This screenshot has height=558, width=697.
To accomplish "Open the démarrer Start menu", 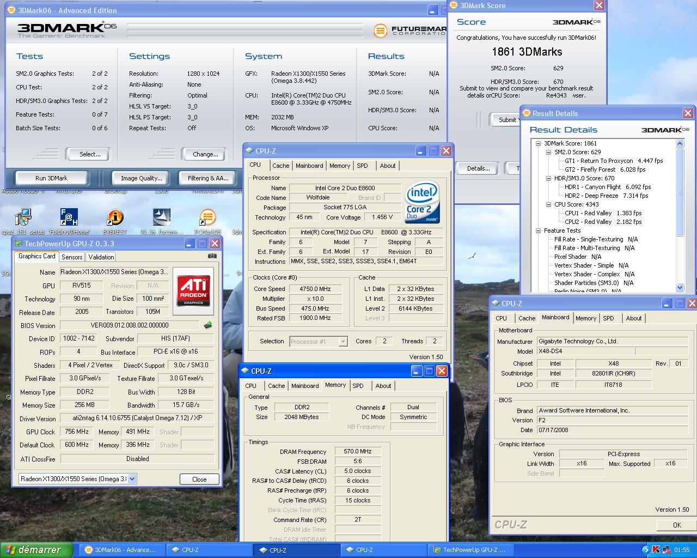I will 36,550.
